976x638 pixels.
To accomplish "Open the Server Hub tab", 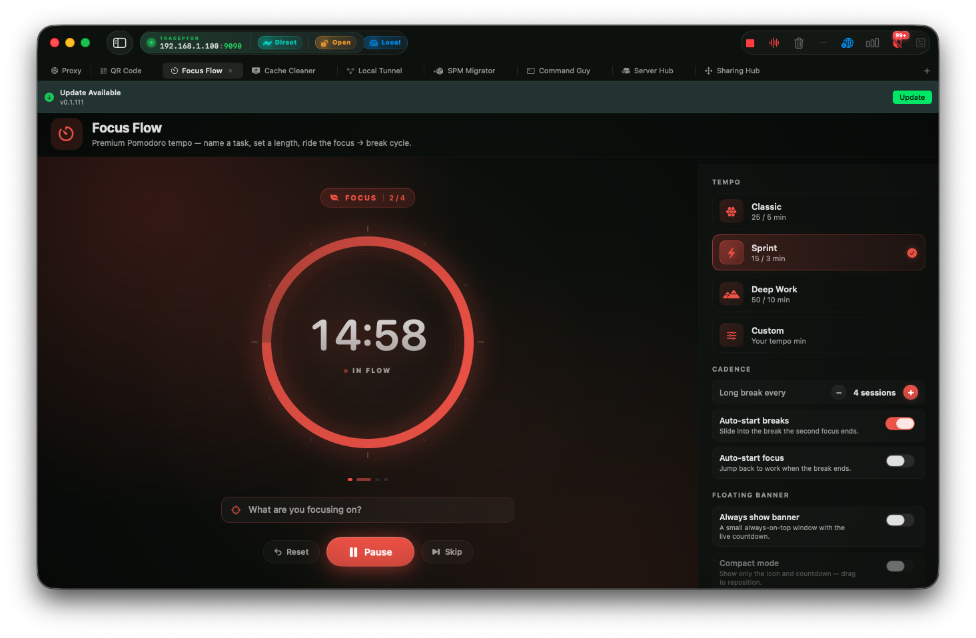I will [648, 71].
